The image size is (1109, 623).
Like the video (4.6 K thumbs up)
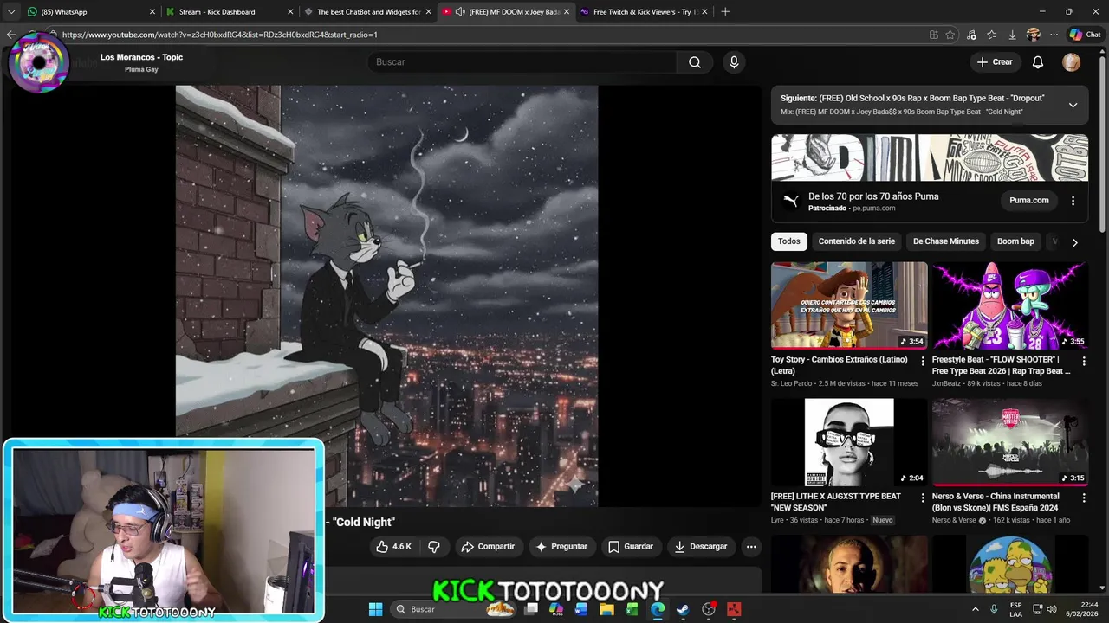point(393,547)
